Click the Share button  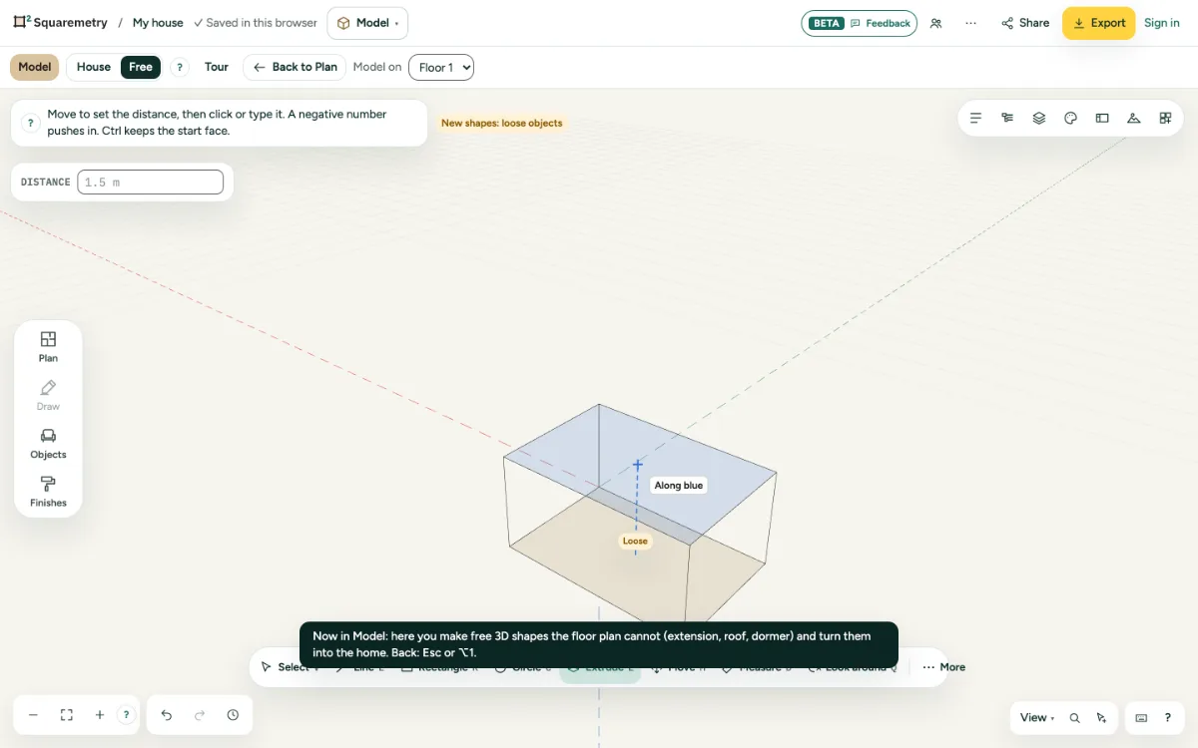click(1025, 23)
